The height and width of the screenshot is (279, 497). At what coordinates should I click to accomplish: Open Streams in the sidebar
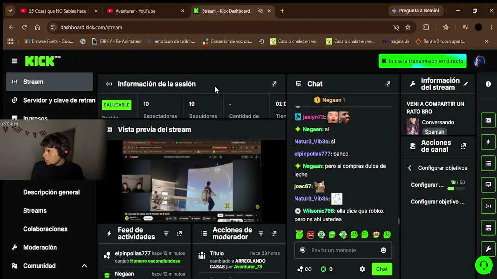tap(35, 210)
